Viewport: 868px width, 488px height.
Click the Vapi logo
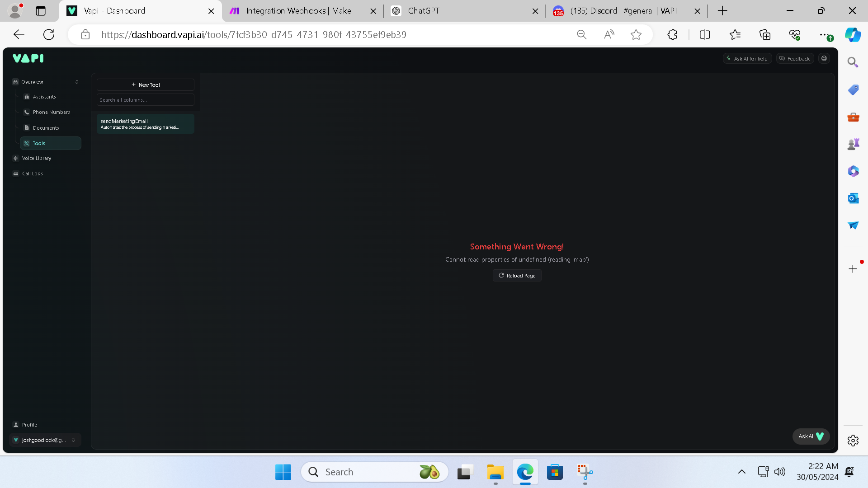(28, 58)
